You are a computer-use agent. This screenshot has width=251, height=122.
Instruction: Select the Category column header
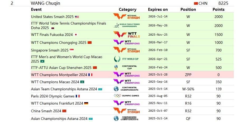(x=127, y=10)
